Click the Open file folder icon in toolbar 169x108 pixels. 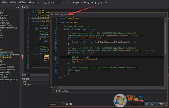(x=45, y=3)
